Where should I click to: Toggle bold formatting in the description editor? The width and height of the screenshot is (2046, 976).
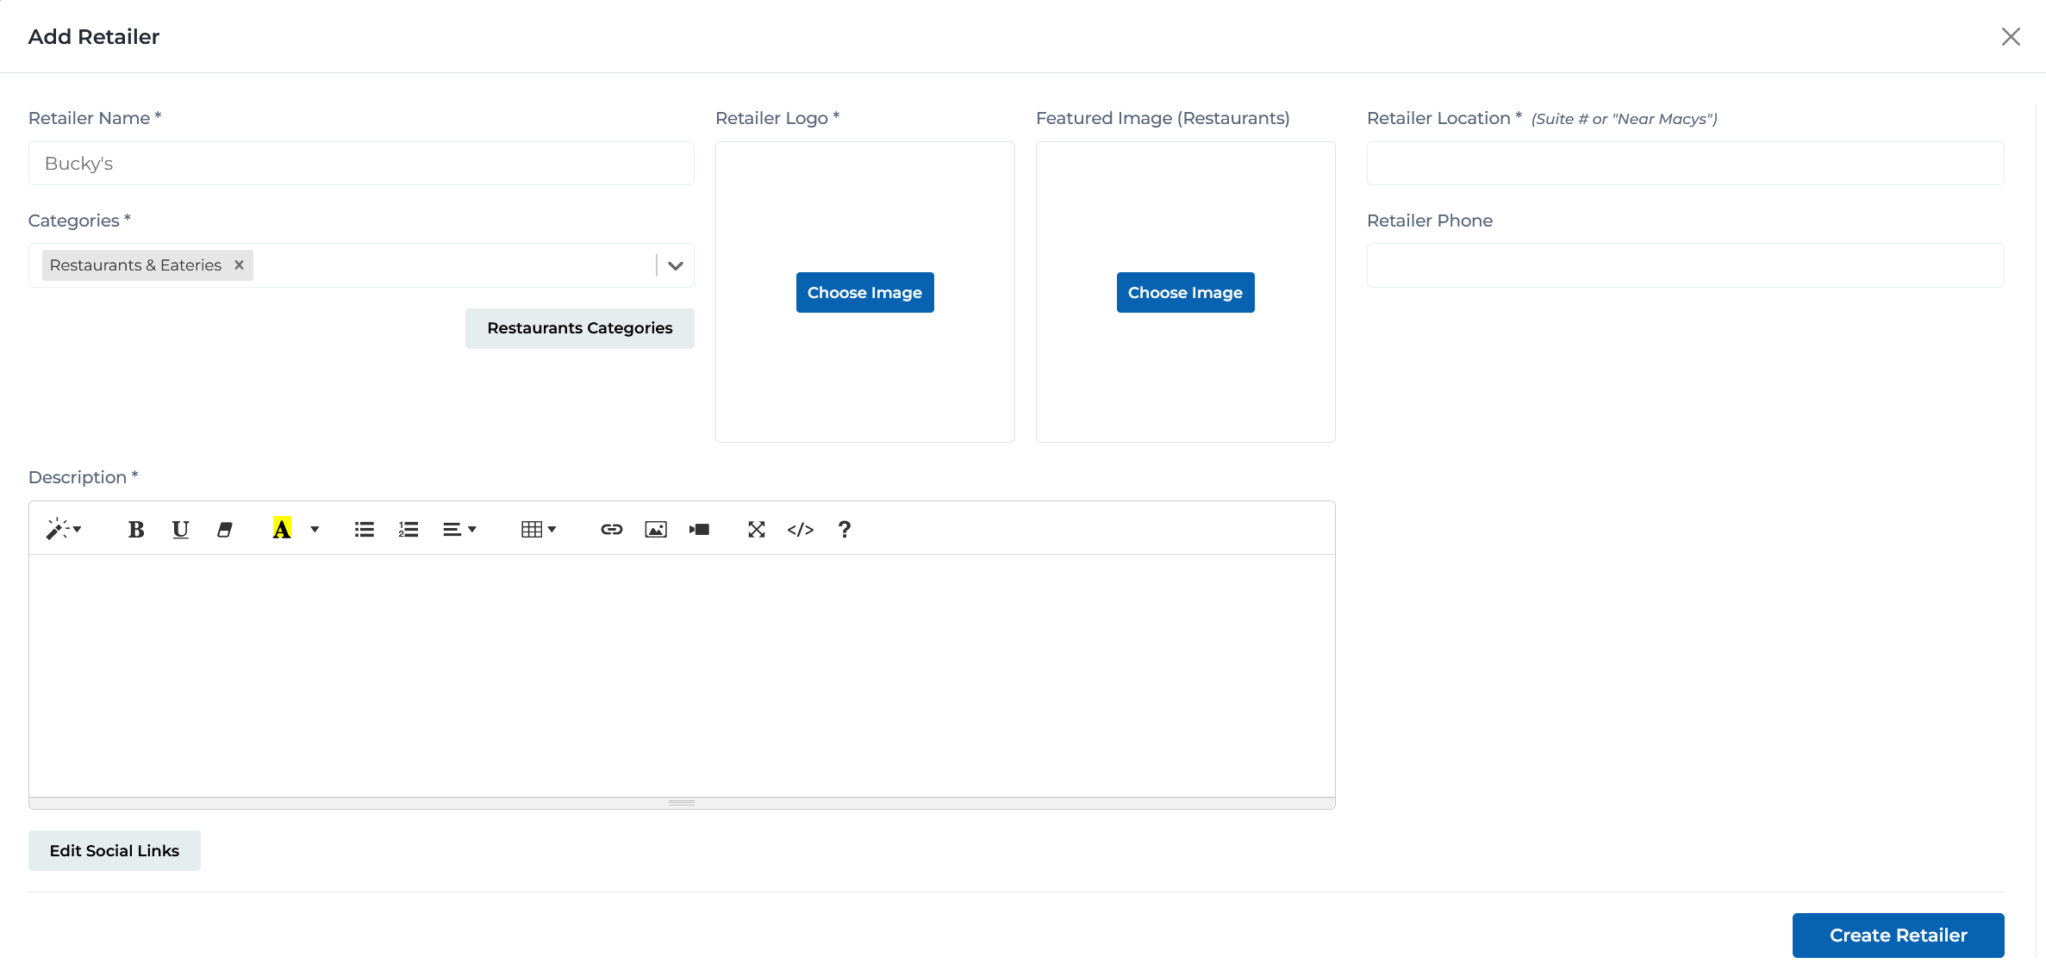(x=135, y=529)
